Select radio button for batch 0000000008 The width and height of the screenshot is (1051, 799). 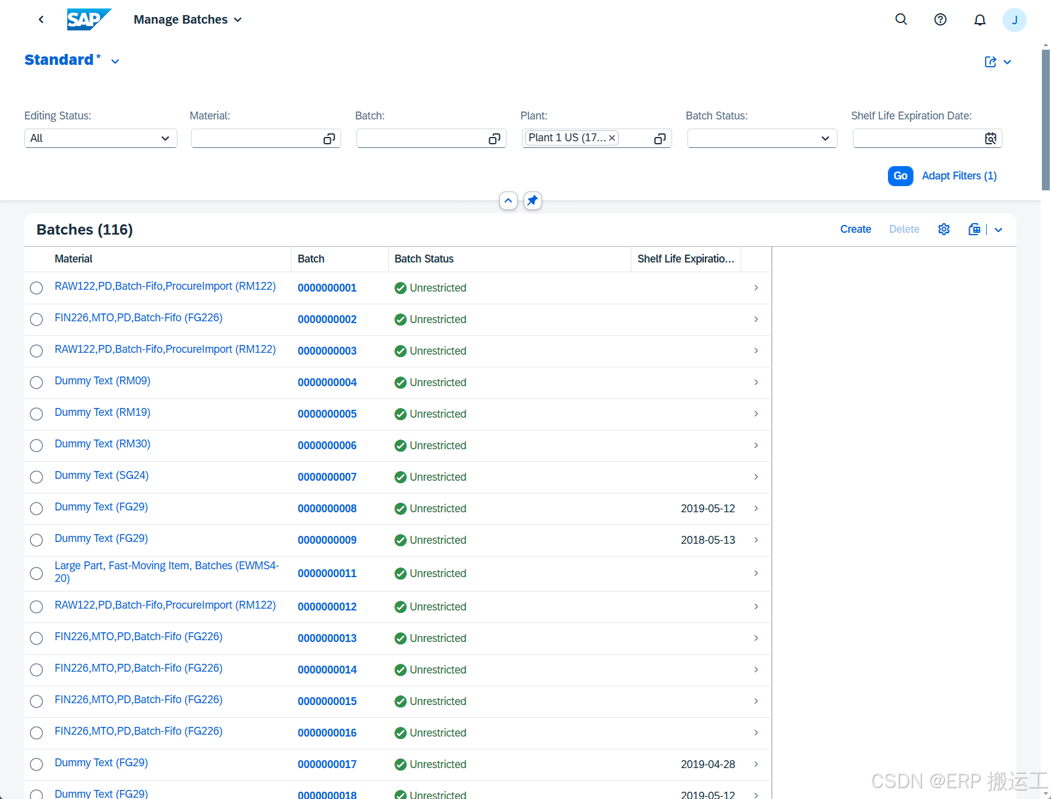tap(36, 509)
